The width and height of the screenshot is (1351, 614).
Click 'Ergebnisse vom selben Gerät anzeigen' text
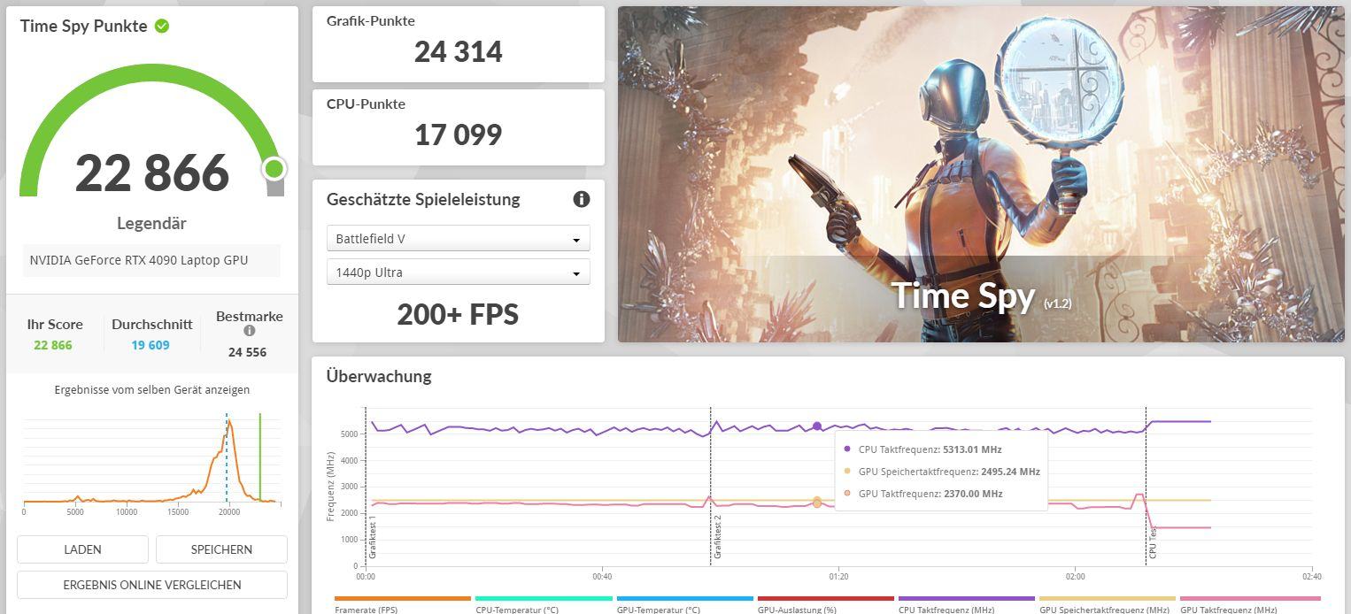[x=152, y=390]
